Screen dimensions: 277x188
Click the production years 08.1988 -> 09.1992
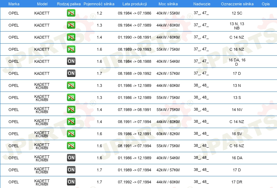[x=135, y=73]
